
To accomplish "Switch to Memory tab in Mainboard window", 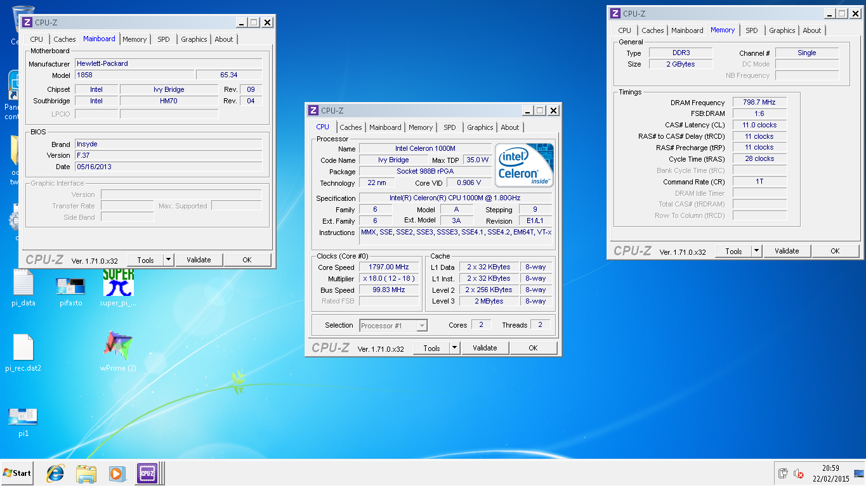I will 134,39.
